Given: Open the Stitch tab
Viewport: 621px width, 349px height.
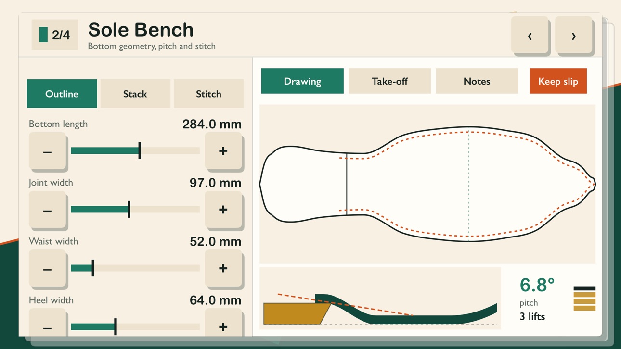Looking at the screenshot, I should 208,94.
